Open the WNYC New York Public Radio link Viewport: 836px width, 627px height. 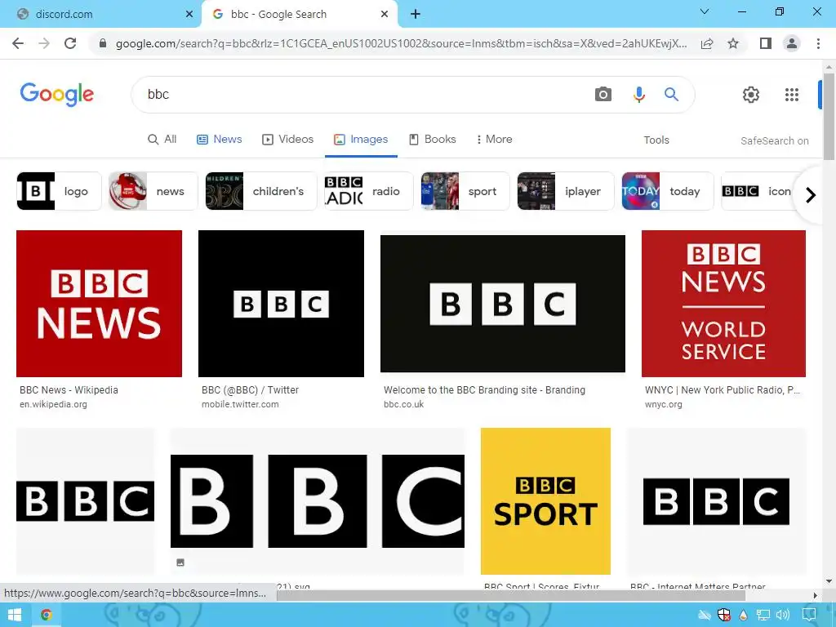click(x=723, y=389)
